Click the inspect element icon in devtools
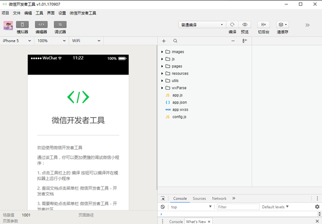Image resolution: width=322 pixels, height=224 pixels. pyautogui.click(x=163, y=198)
